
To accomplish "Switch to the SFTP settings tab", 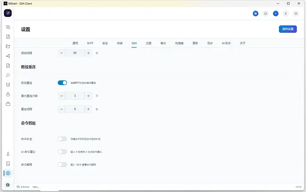I will [x=90, y=43].
